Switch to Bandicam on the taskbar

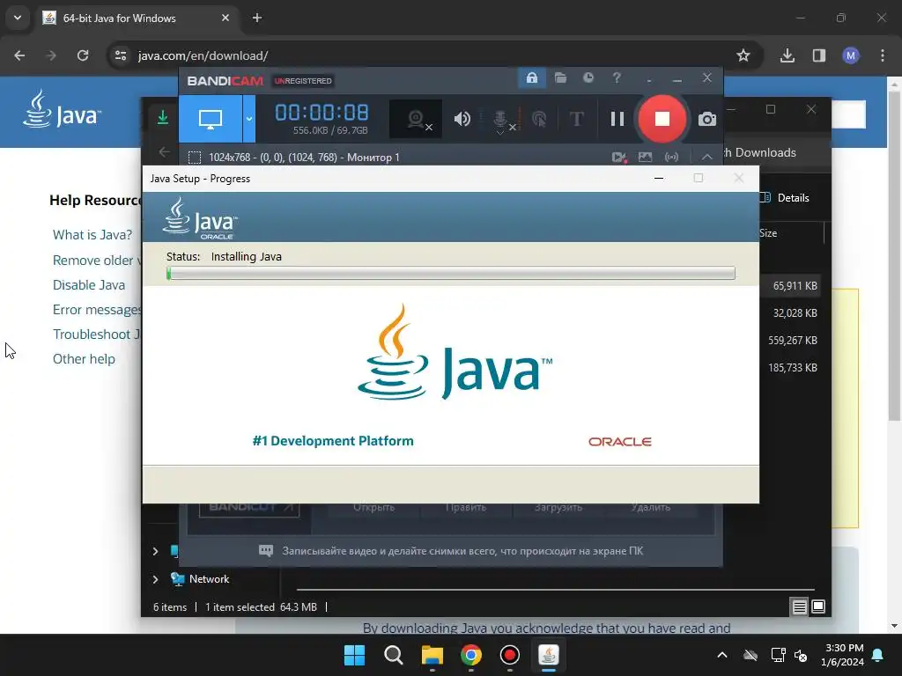(x=510, y=655)
